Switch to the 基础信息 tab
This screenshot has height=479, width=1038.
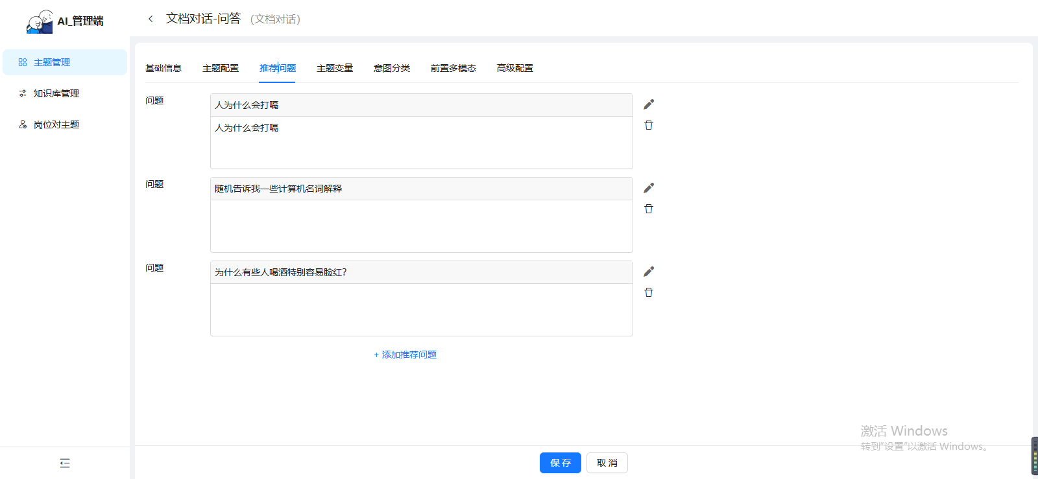[x=163, y=68]
